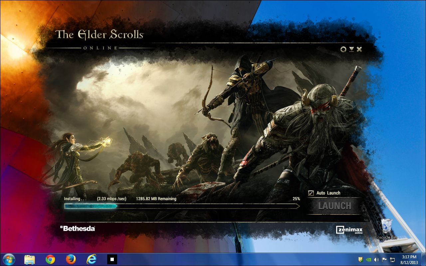Click the black square launcher taskbar button
Screen dimensions: 426x266
tap(112, 259)
